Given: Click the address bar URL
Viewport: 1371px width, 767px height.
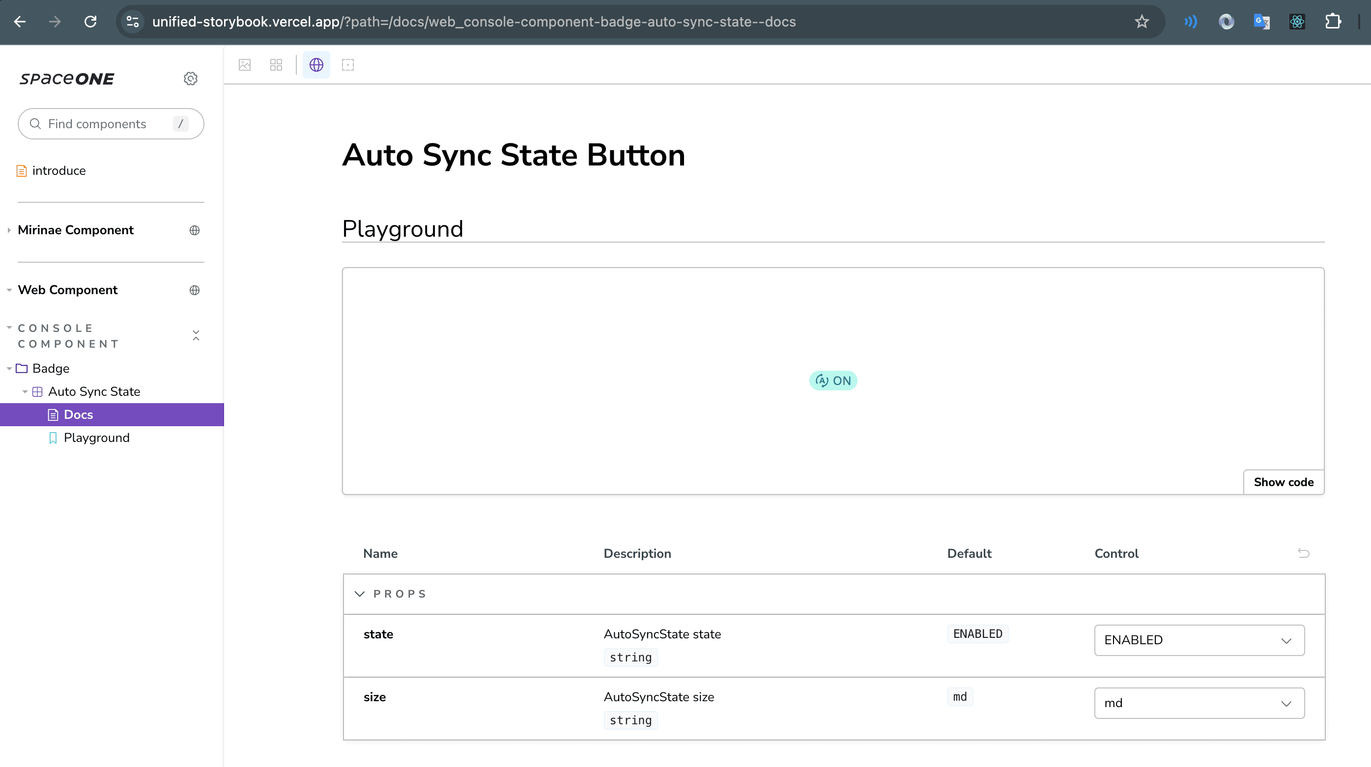Looking at the screenshot, I should click(474, 22).
